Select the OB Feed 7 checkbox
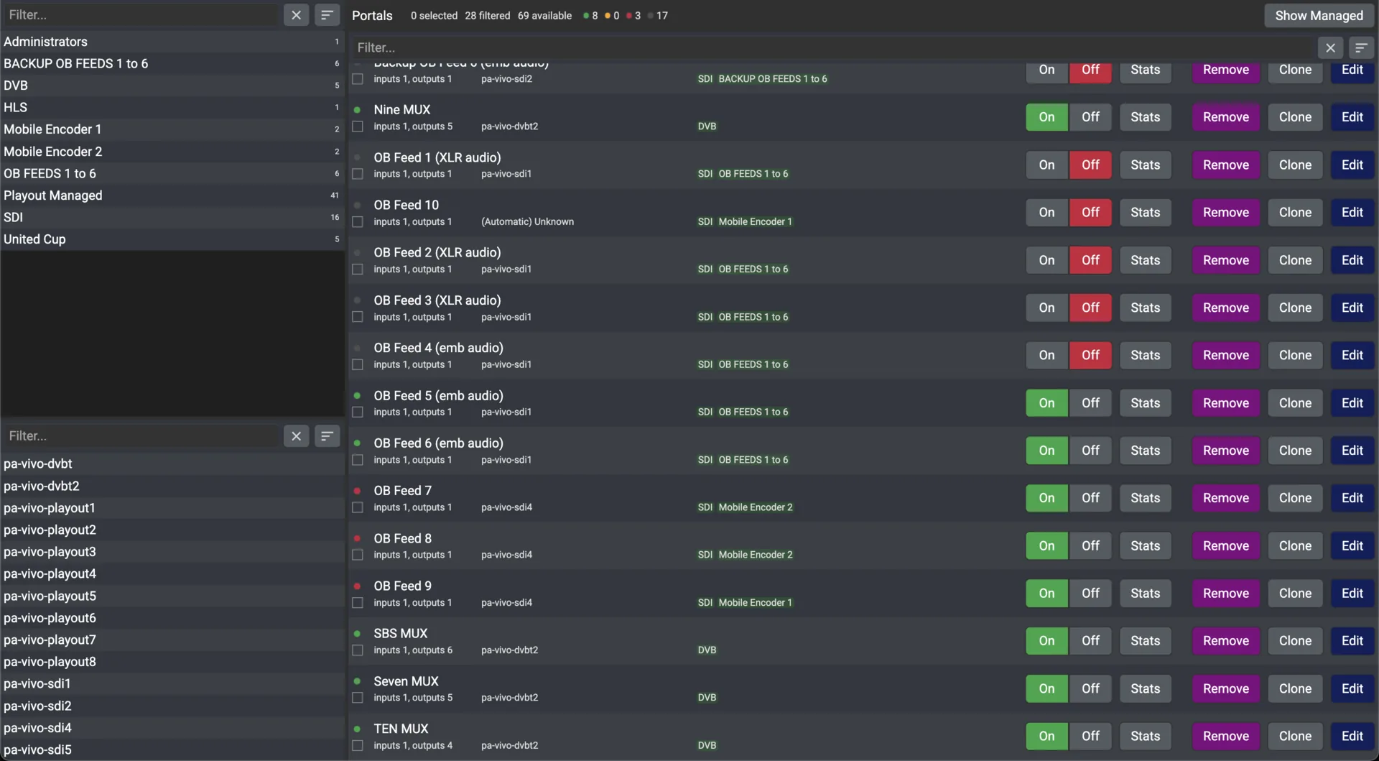 click(358, 508)
